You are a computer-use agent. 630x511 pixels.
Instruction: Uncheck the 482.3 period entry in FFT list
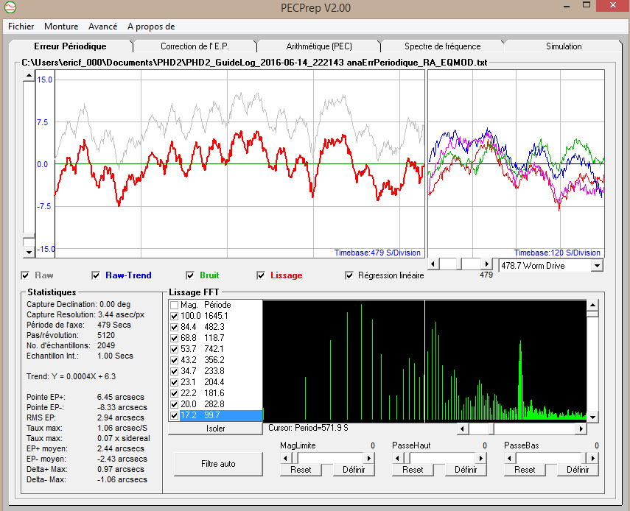point(174,326)
